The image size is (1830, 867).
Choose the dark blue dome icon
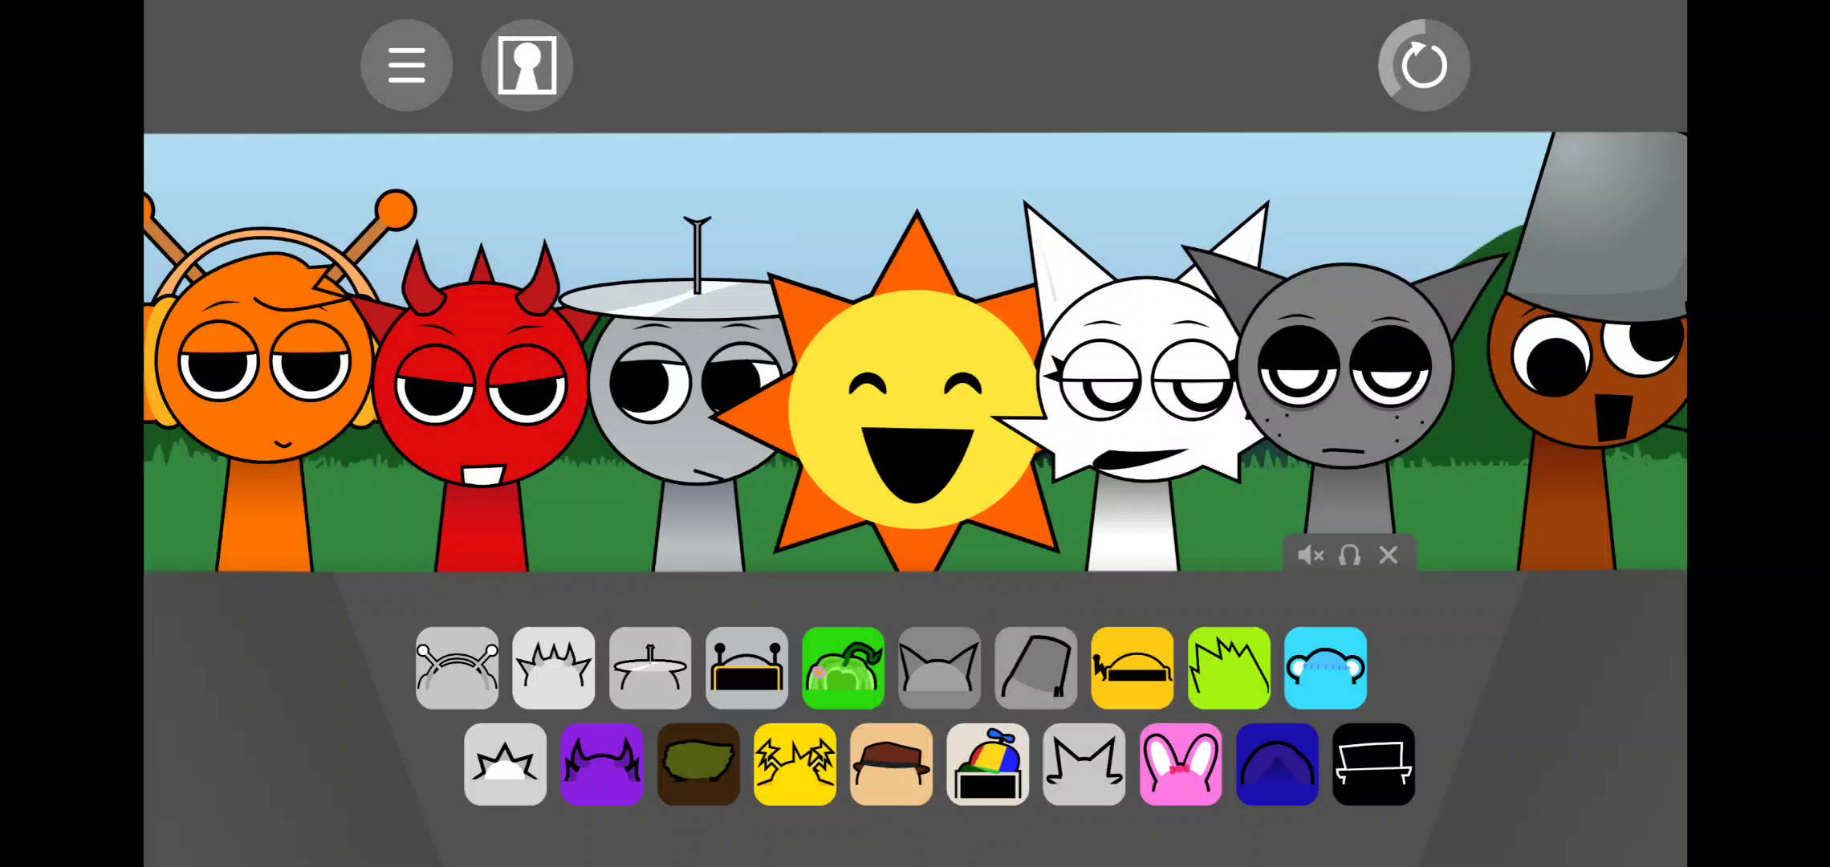1277,764
